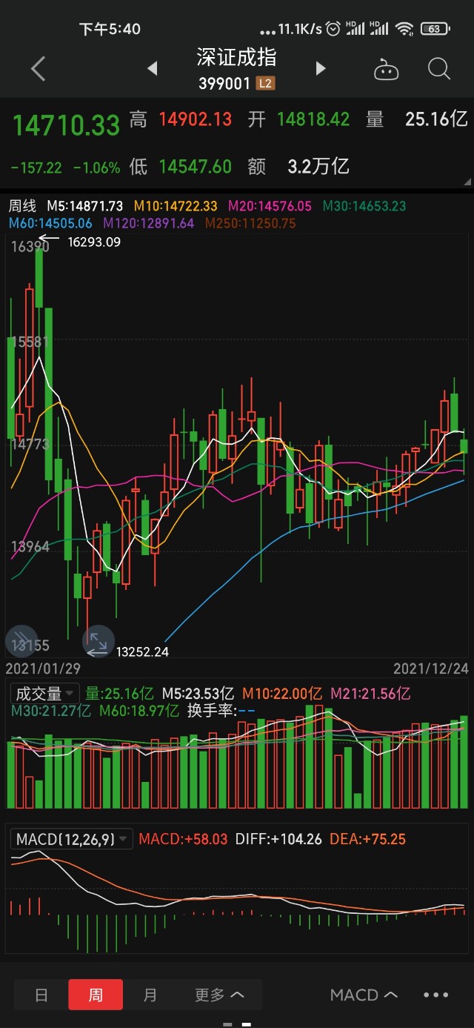The image size is (474, 1028).
Task: Tap the M120:12891.64 moving average label
Action: coord(148,222)
